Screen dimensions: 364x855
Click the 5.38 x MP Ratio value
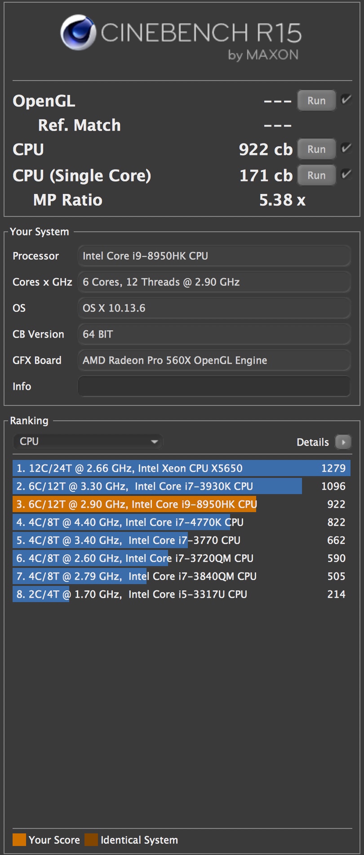[282, 200]
